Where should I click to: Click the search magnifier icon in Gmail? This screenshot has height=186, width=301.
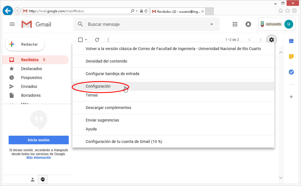(x=80, y=24)
